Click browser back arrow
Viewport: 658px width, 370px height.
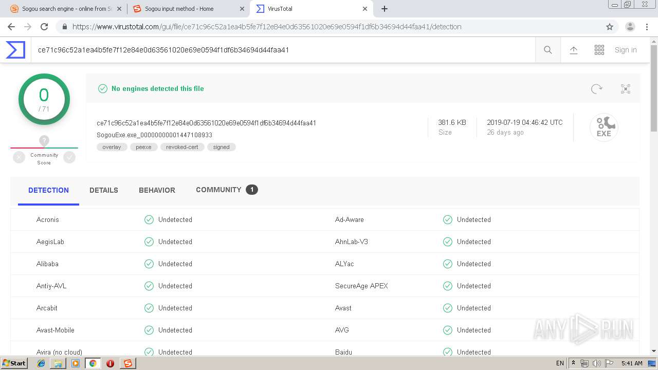[11, 27]
